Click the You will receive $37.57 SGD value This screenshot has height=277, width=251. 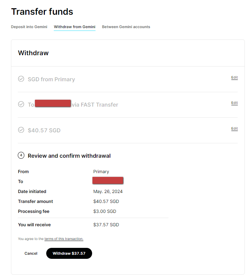click(106, 225)
